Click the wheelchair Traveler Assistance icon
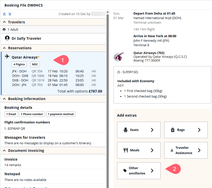The width and height of the screenshot is (212, 188). [172, 150]
